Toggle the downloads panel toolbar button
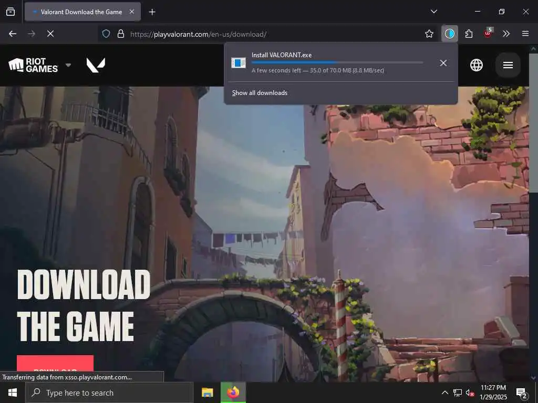 [x=450, y=34]
